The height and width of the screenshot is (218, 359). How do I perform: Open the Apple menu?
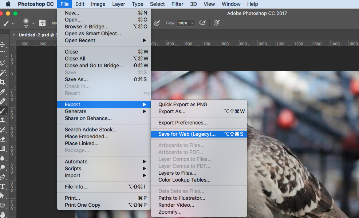(x=8, y=4)
